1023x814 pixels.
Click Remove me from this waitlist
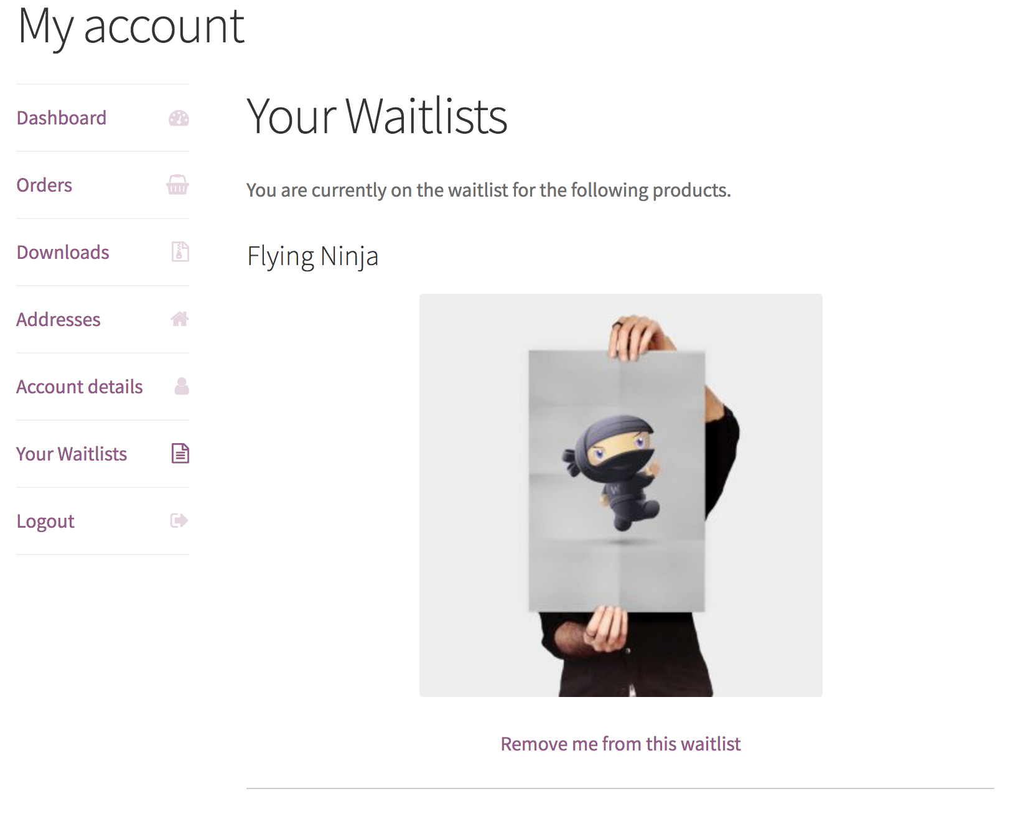pyautogui.click(x=620, y=744)
